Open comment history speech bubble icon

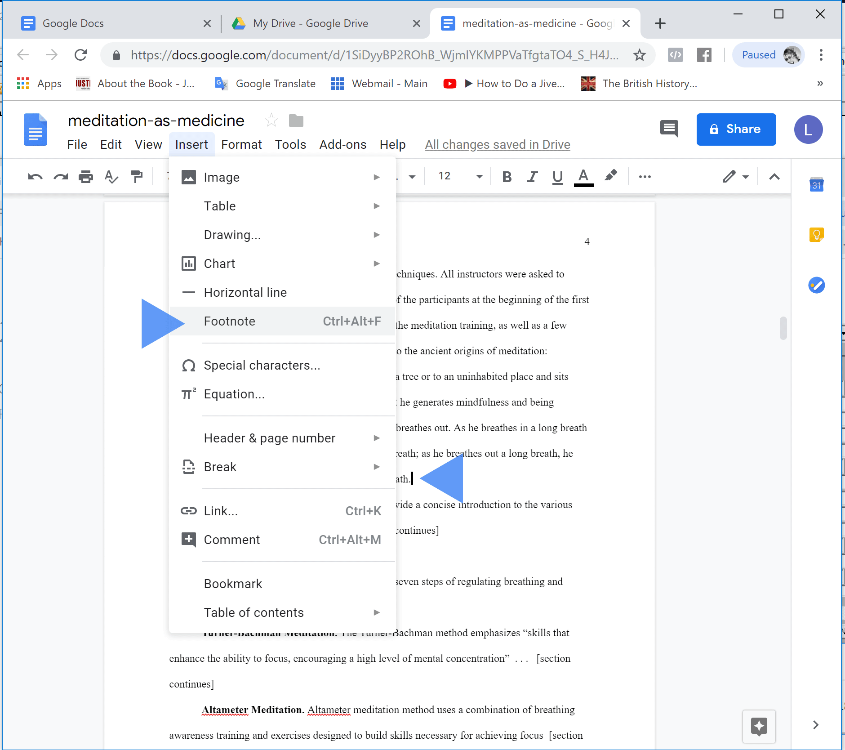[669, 129]
